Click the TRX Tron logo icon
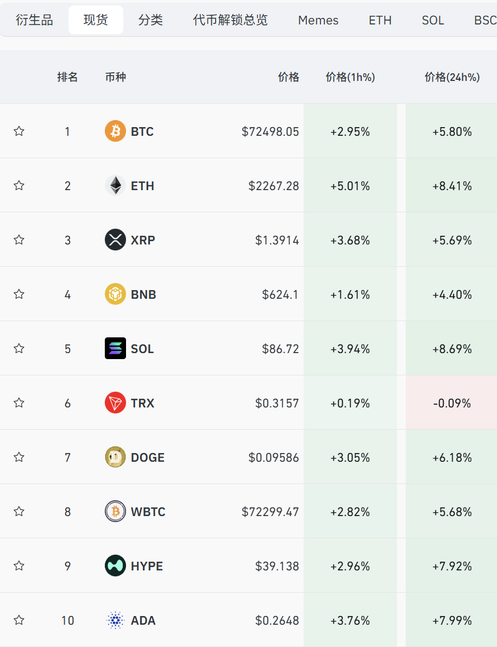This screenshot has width=497, height=647. [x=115, y=403]
